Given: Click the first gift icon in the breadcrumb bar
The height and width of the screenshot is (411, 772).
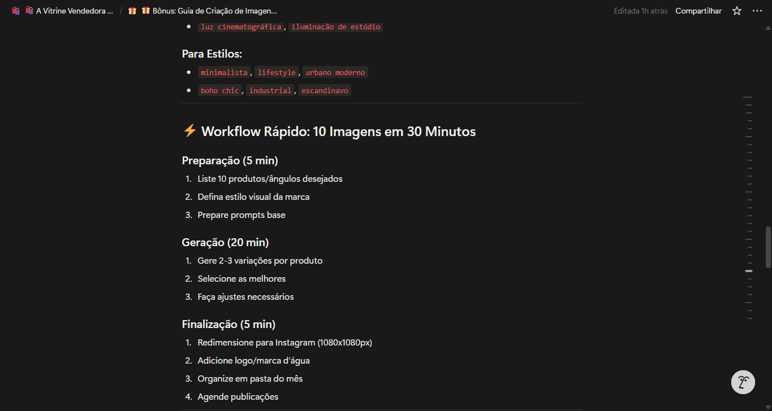Looking at the screenshot, I should tap(132, 10).
